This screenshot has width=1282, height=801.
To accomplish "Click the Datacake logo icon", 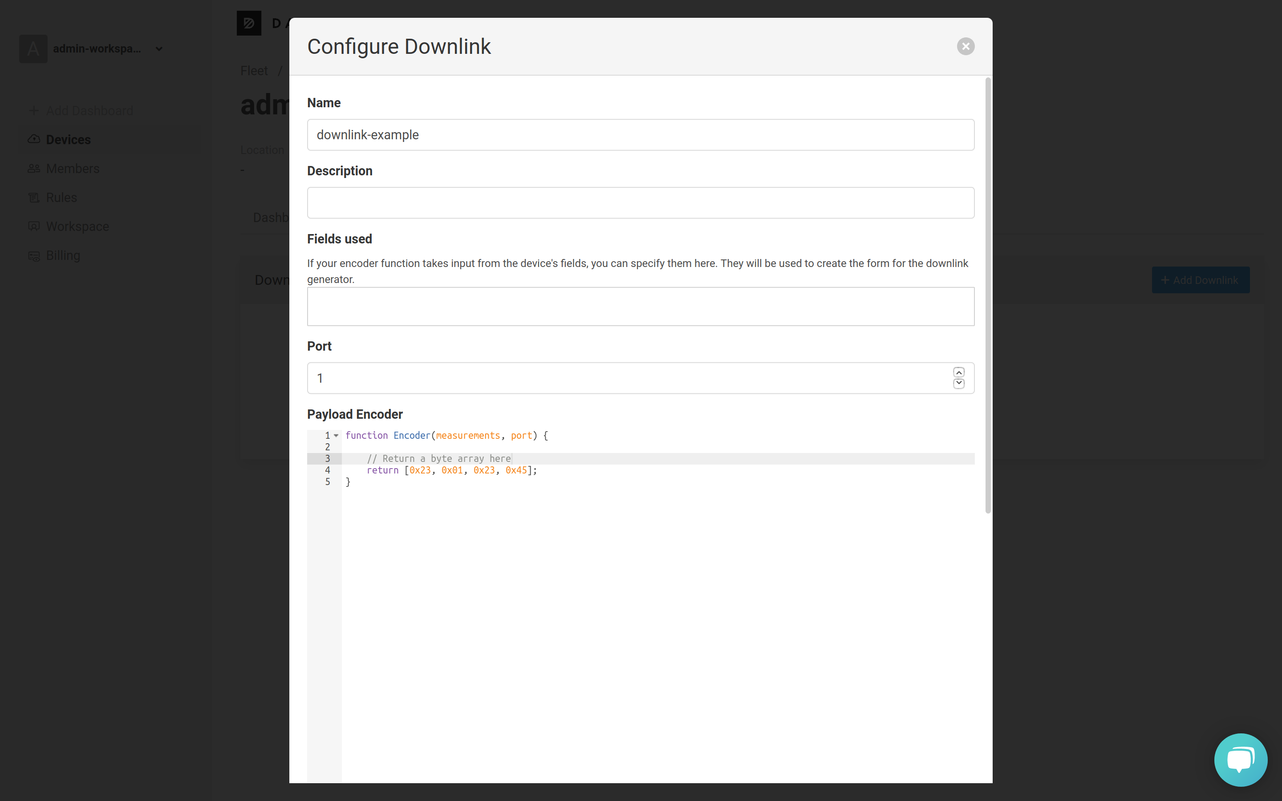I will tap(249, 23).
